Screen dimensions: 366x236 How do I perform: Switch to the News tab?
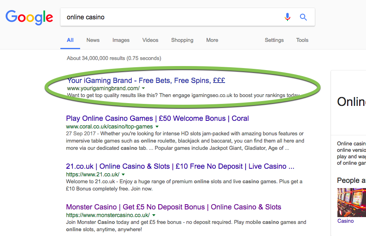coord(93,40)
